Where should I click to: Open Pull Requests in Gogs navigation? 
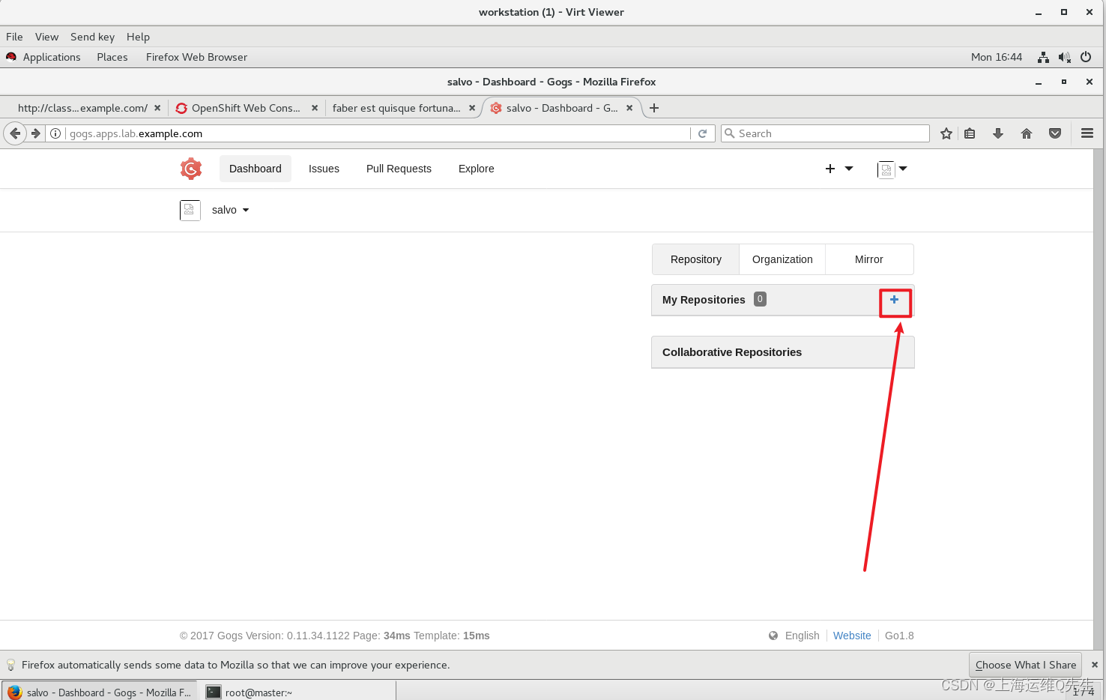pyautogui.click(x=399, y=169)
